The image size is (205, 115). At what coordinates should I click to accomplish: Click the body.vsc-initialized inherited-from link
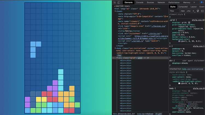[193, 69]
